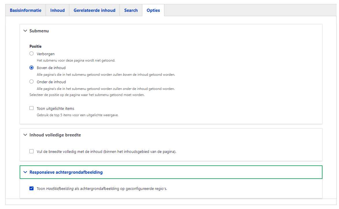This screenshot has width=339, height=209.
Task: Go to the Gerelateerde inhoud tab
Action: pos(94,10)
